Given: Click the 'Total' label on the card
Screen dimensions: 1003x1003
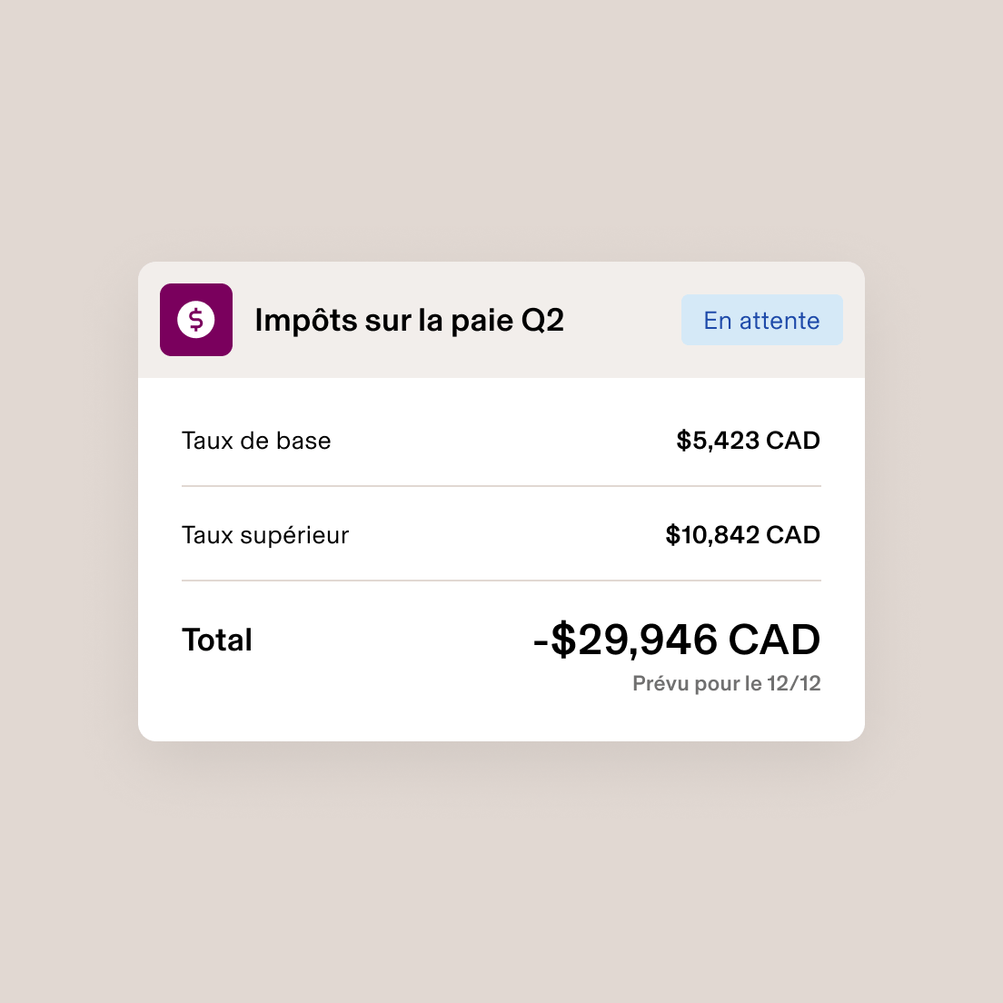Looking at the screenshot, I should pyautogui.click(x=217, y=640).
